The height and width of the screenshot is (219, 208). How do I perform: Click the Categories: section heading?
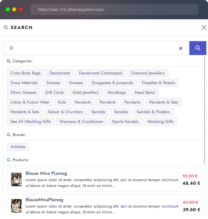(x=22, y=61)
